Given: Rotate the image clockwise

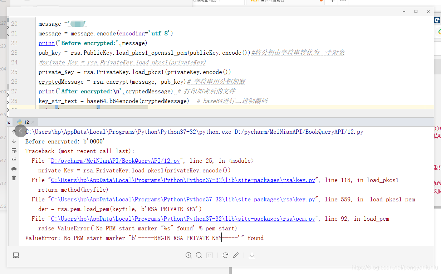Looking at the screenshot, I should point(225,255).
